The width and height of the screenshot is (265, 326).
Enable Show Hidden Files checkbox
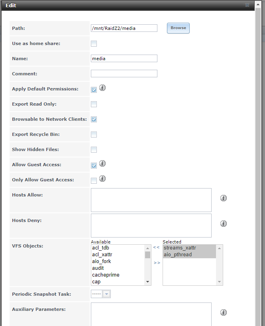tap(94, 150)
